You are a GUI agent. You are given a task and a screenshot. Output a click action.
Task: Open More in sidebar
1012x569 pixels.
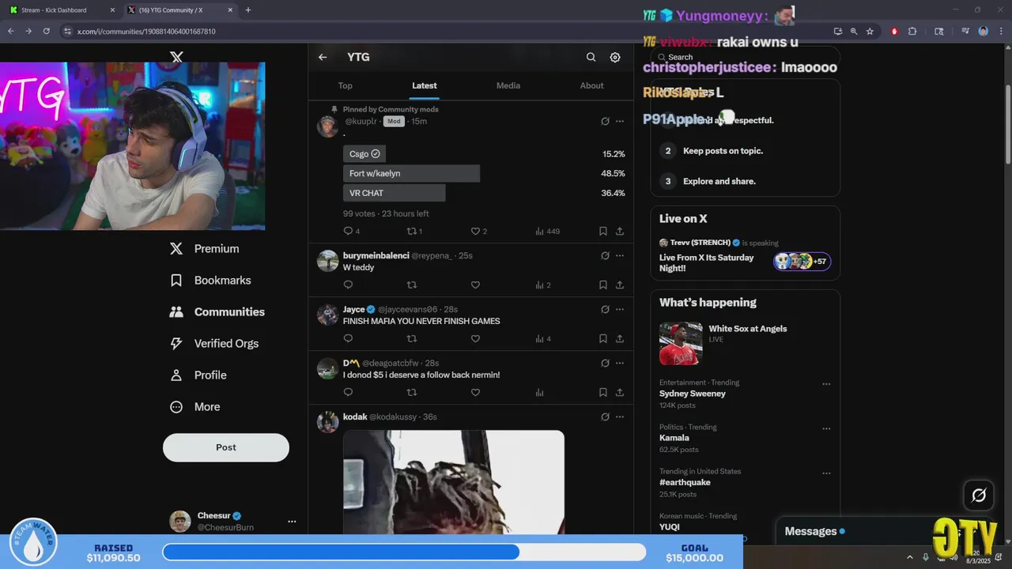(x=195, y=406)
